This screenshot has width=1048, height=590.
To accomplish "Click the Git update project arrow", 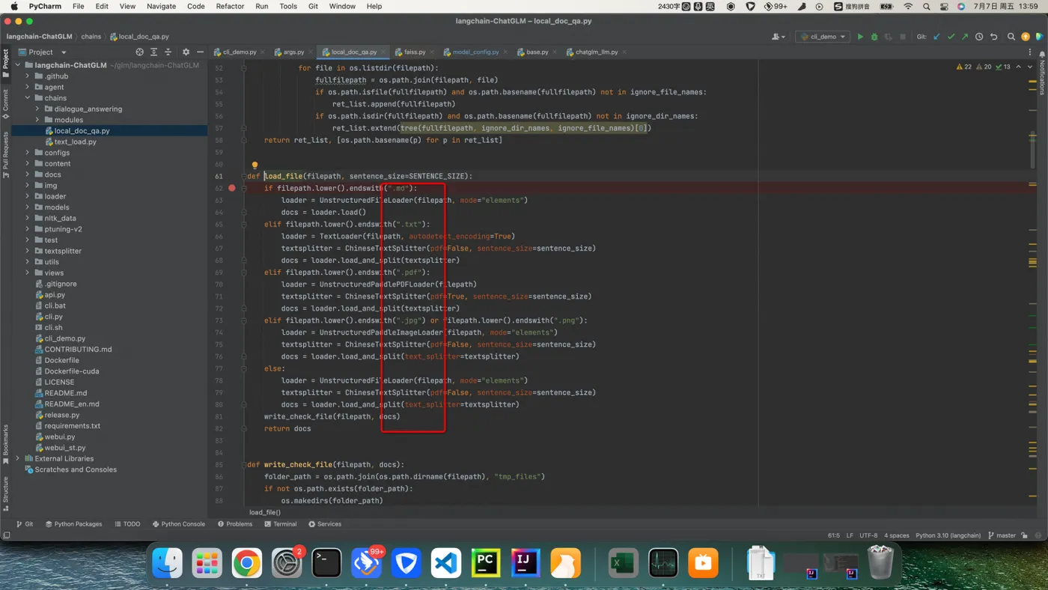I will (936, 37).
